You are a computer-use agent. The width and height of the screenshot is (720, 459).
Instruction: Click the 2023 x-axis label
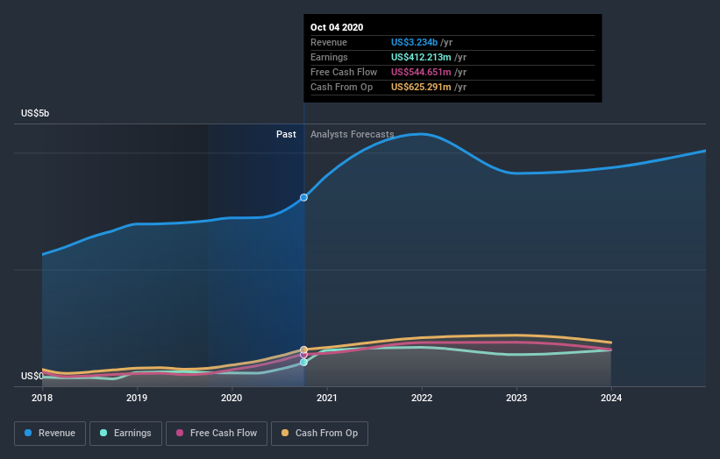tap(517, 398)
